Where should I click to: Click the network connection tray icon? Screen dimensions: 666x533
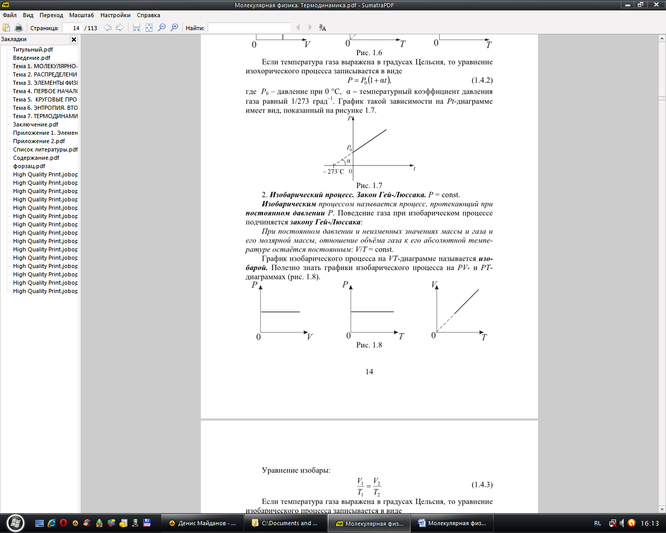612,523
